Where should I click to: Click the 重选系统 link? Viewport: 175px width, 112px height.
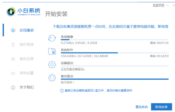[x=142, y=107]
